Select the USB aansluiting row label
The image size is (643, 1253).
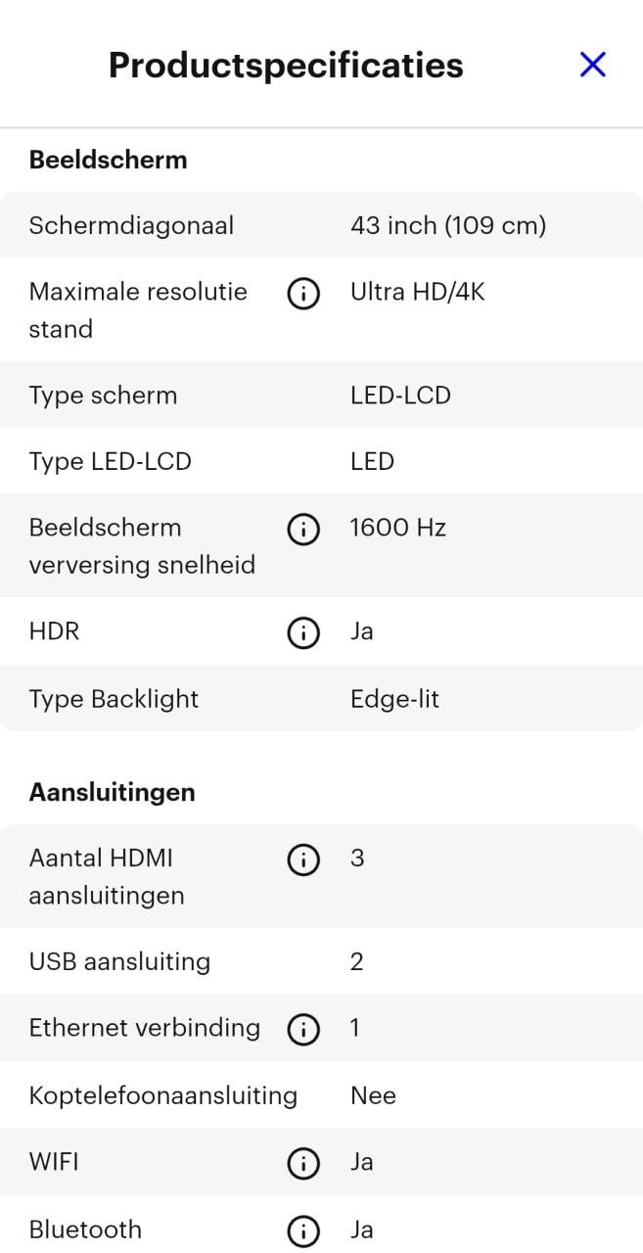pyautogui.click(x=119, y=962)
